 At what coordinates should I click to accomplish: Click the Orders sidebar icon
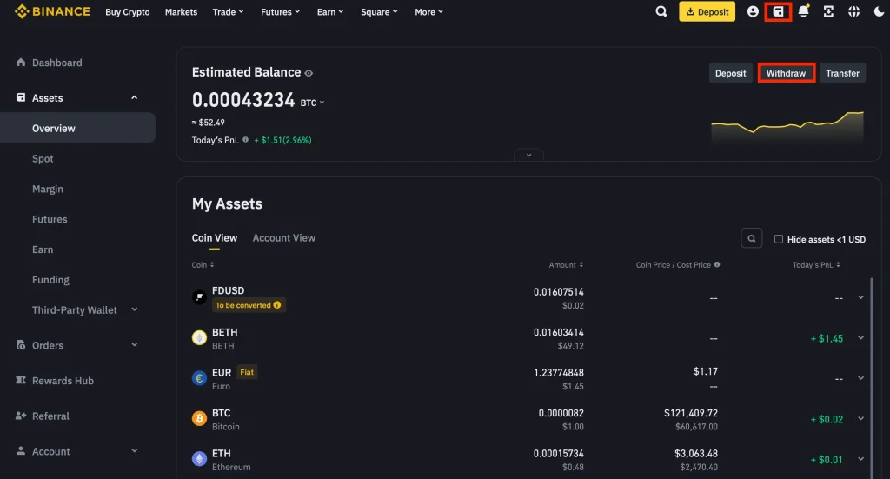click(x=21, y=345)
